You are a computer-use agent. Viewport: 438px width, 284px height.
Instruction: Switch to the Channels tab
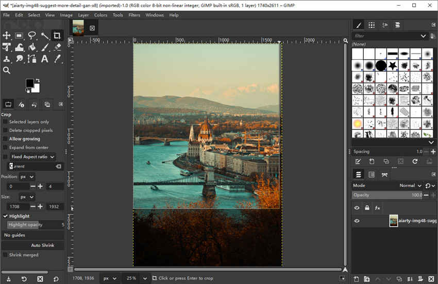371,174
